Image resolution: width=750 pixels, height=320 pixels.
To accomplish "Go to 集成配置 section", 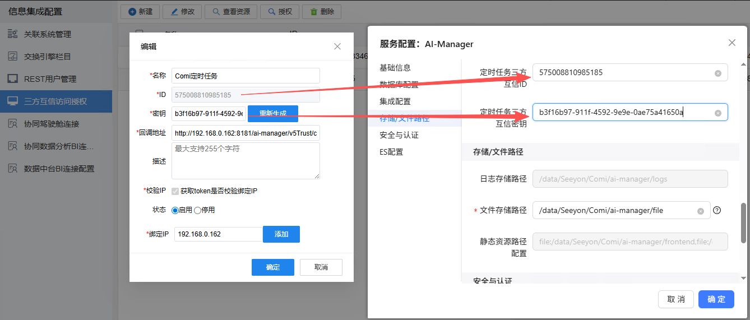I will pos(395,101).
